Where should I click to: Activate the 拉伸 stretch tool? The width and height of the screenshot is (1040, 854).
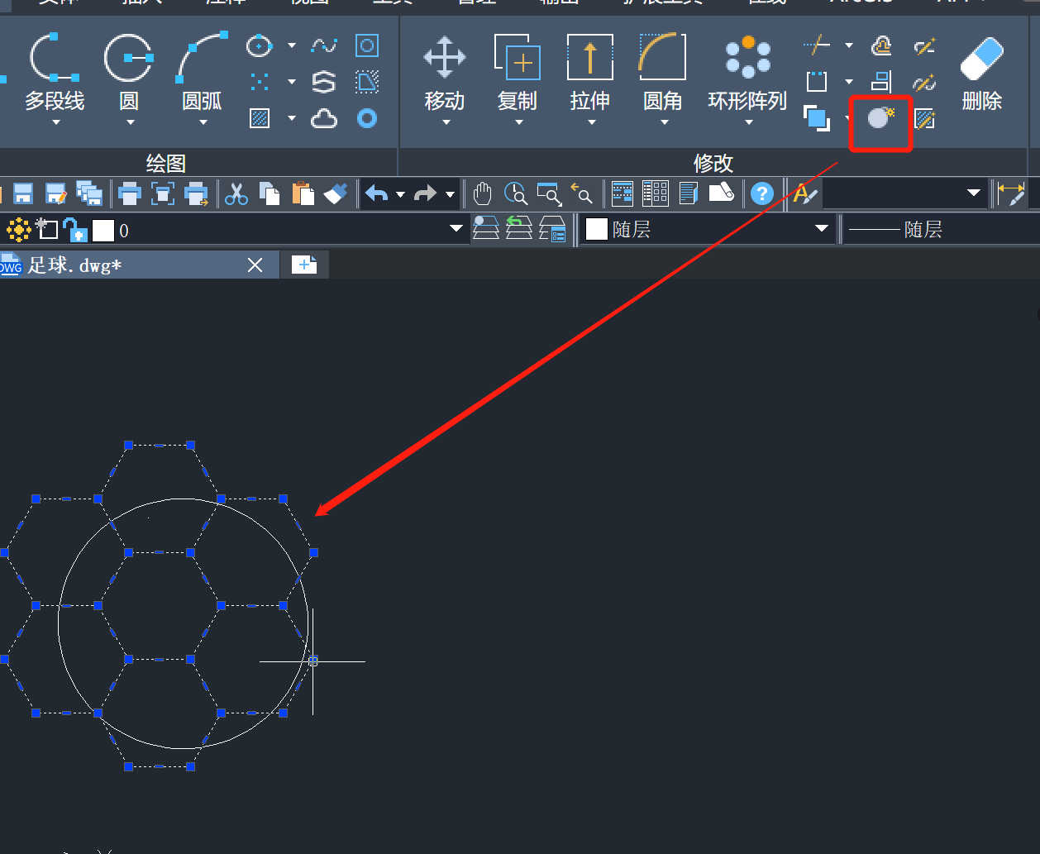pyautogui.click(x=590, y=72)
